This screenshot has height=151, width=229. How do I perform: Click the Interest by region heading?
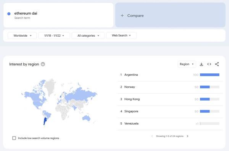pyautogui.click(x=24, y=64)
